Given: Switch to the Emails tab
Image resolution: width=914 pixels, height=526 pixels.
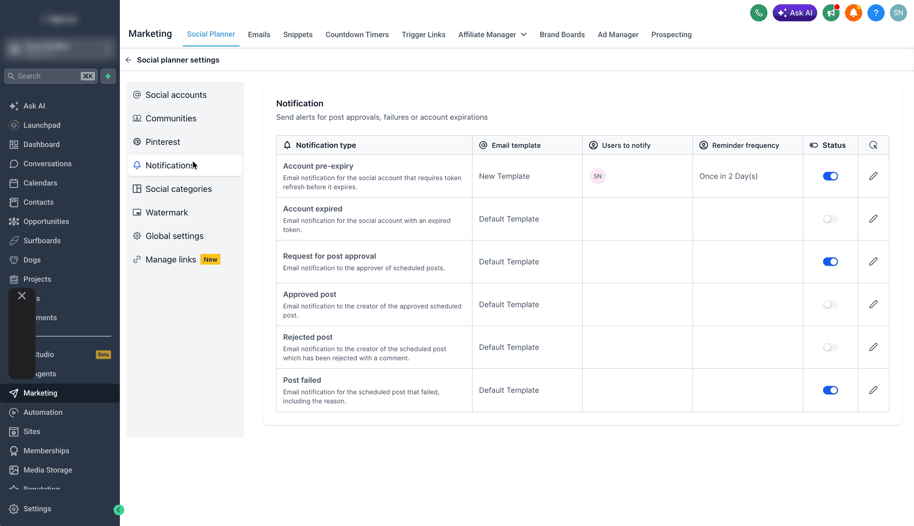Looking at the screenshot, I should click(x=259, y=35).
